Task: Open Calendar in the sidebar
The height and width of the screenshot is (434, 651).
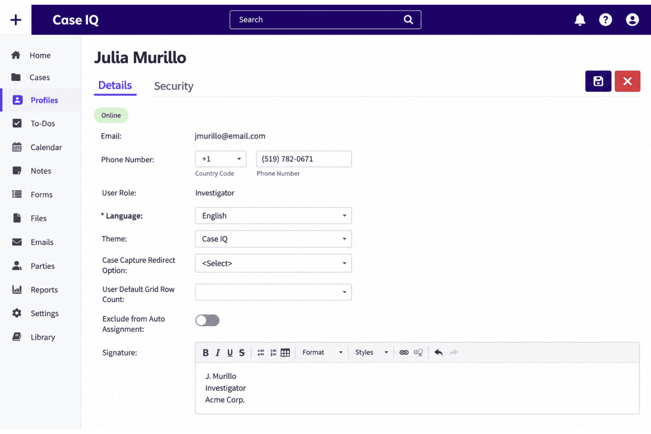Action: (40, 147)
